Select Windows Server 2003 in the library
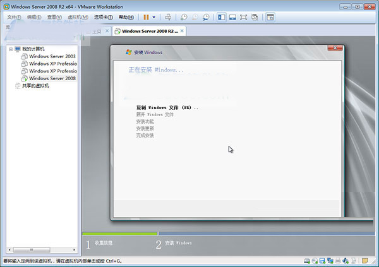The width and height of the screenshot is (379, 267). pos(52,56)
